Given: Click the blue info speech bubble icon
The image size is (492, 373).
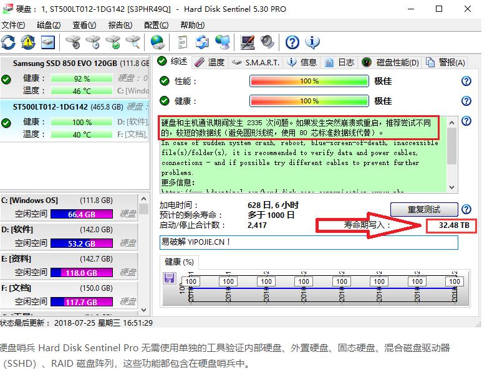Looking at the screenshot, I should click(312, 42).
